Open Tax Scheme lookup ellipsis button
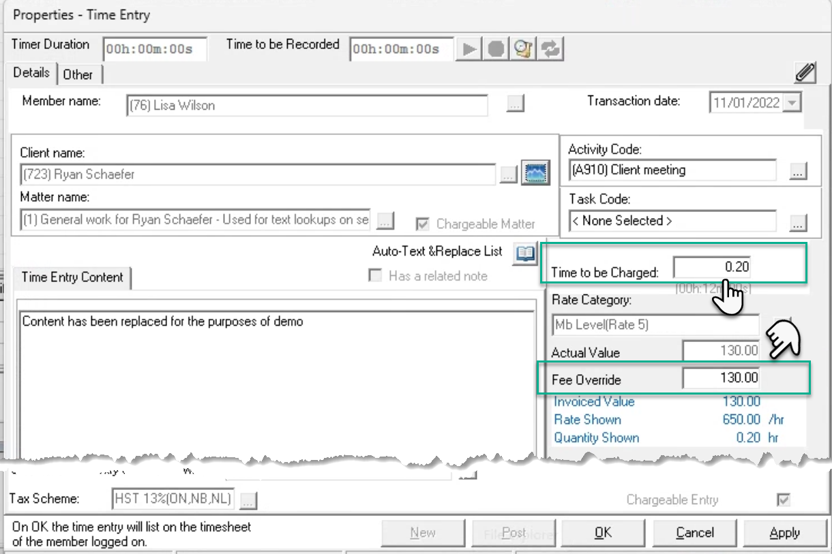Screen dimensions: 832x554 pyautogui.click(x=248, y=500)
